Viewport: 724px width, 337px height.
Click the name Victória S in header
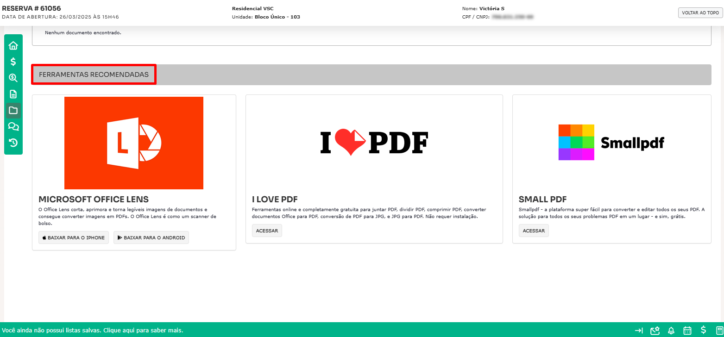492,9
